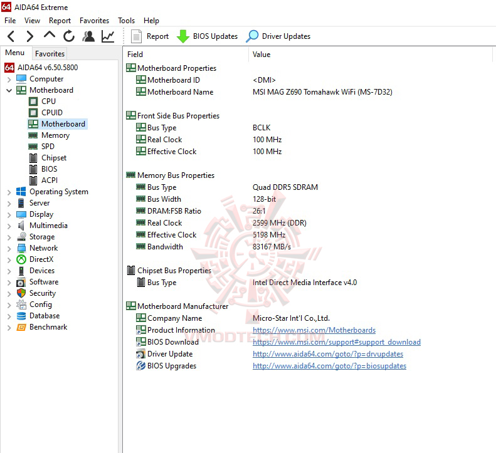Screen dimensions: 496x453
Task: Open the biosupdates BIOS Upgrades link
Action: click(x=329, y=366)
